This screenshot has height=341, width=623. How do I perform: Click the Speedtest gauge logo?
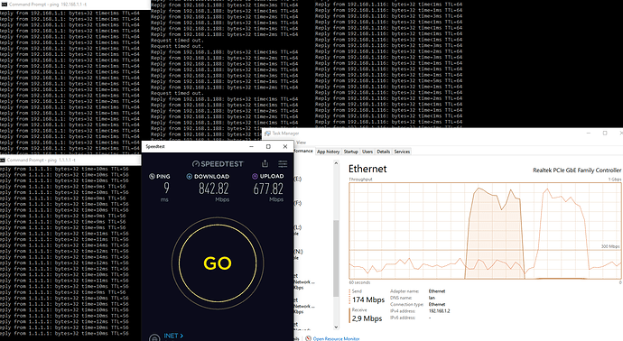(x=196, y=164)
